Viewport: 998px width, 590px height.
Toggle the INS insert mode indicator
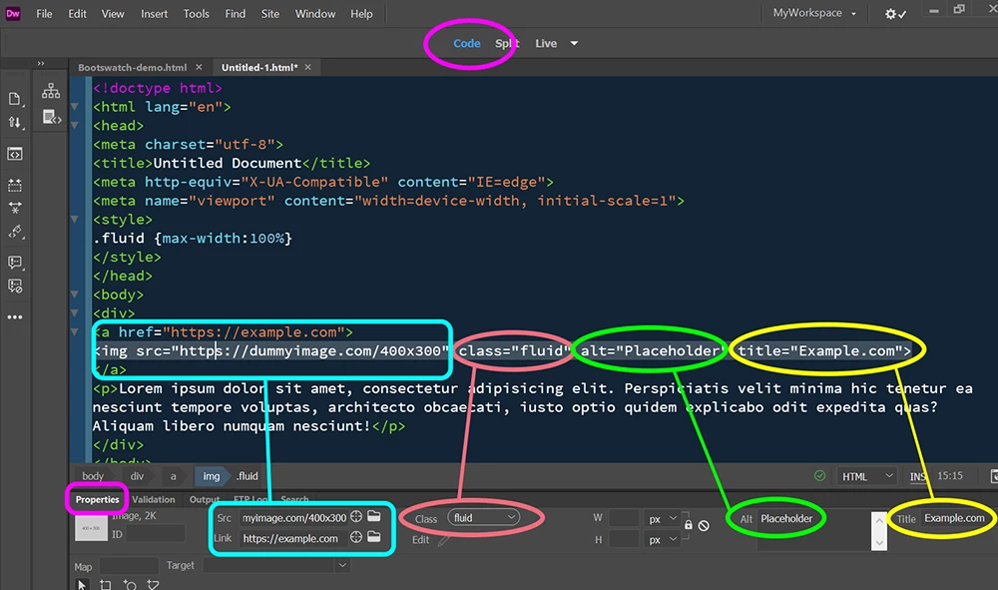coord(917,476)
